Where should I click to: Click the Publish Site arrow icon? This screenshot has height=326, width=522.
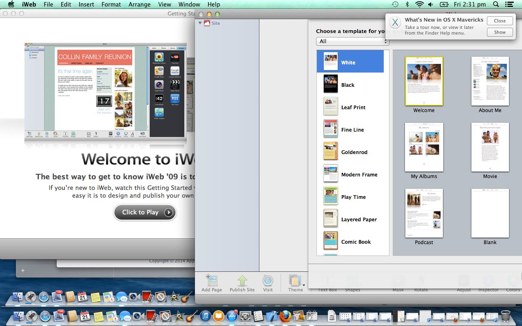[242, 280]
